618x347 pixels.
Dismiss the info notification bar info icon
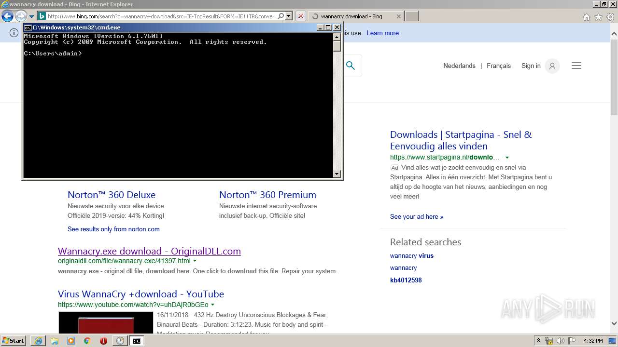click(14, 33)
